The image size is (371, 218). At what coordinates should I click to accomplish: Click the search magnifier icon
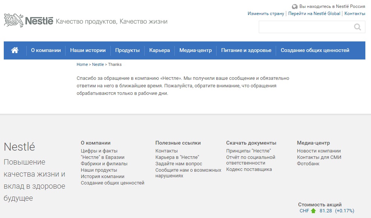[357, 27]
